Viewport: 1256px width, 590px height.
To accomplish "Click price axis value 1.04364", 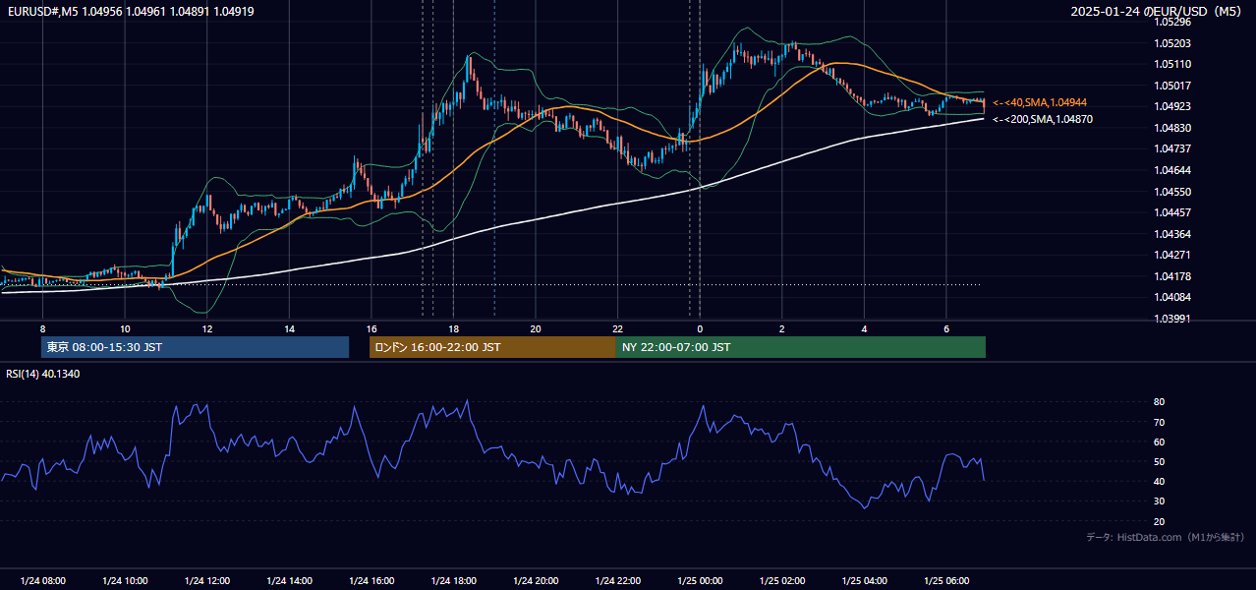I will point(1173,234).
